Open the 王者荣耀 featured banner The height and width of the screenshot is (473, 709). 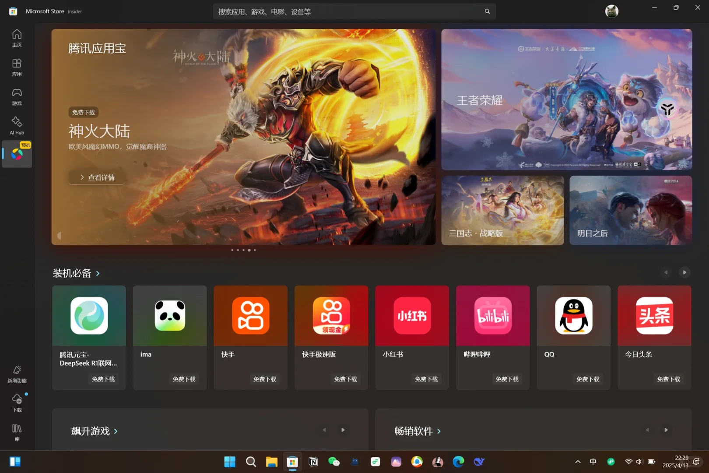[566, 99]
